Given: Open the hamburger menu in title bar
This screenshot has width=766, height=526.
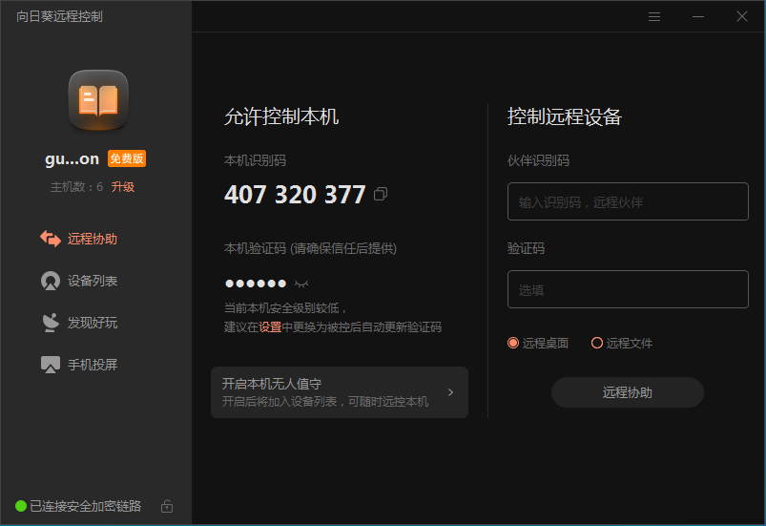Looking at the screenshot, I should [654, 16].
